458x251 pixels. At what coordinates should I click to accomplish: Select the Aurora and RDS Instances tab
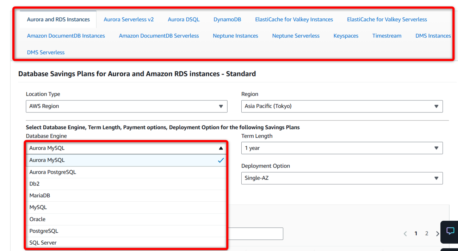(x=58, y=19)
